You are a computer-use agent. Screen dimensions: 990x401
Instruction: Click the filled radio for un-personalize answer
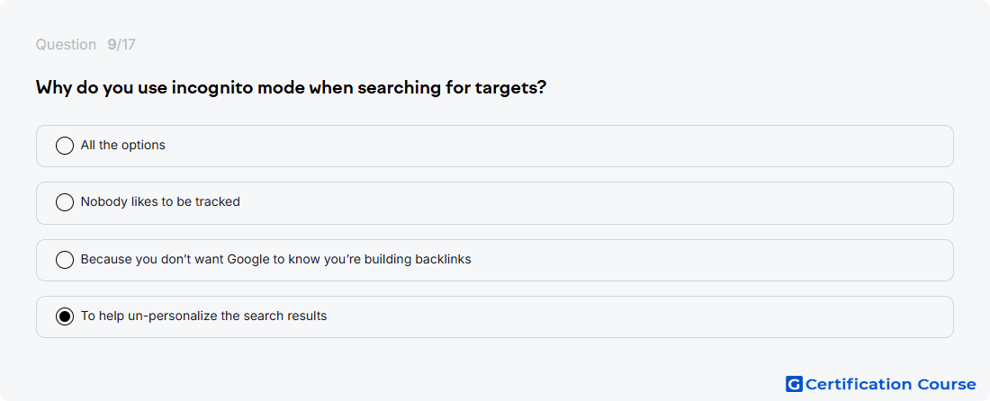coord(65,316)
